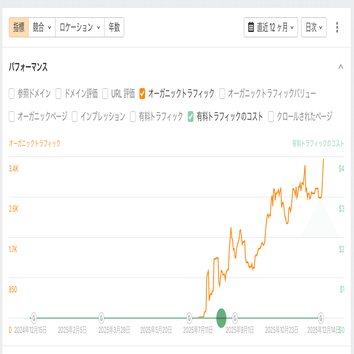Click the Google update marker near 2025年12月14日
354x354 pixels.
click(321, 318)
